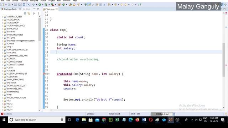Screen dimensions: 228x128
Task: Collapse the folding marker at line 40
Action: pyautogui.click(x=49, y=74)
